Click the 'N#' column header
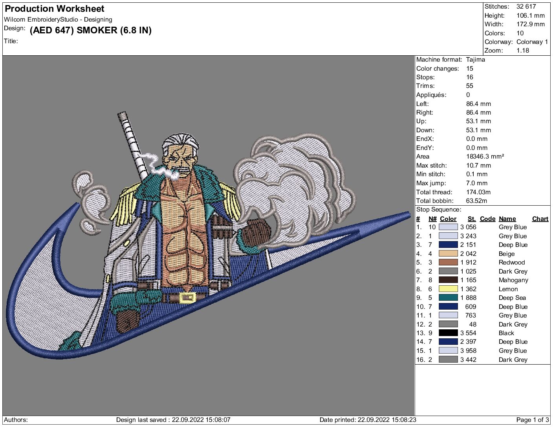Viewport: 553px width, 427px height. point(432,219)
